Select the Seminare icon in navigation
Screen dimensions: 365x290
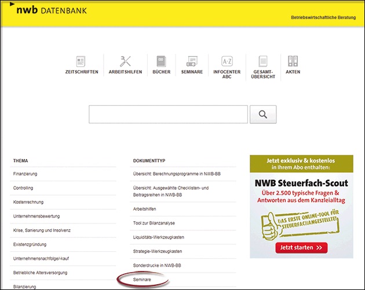point(192,61)
